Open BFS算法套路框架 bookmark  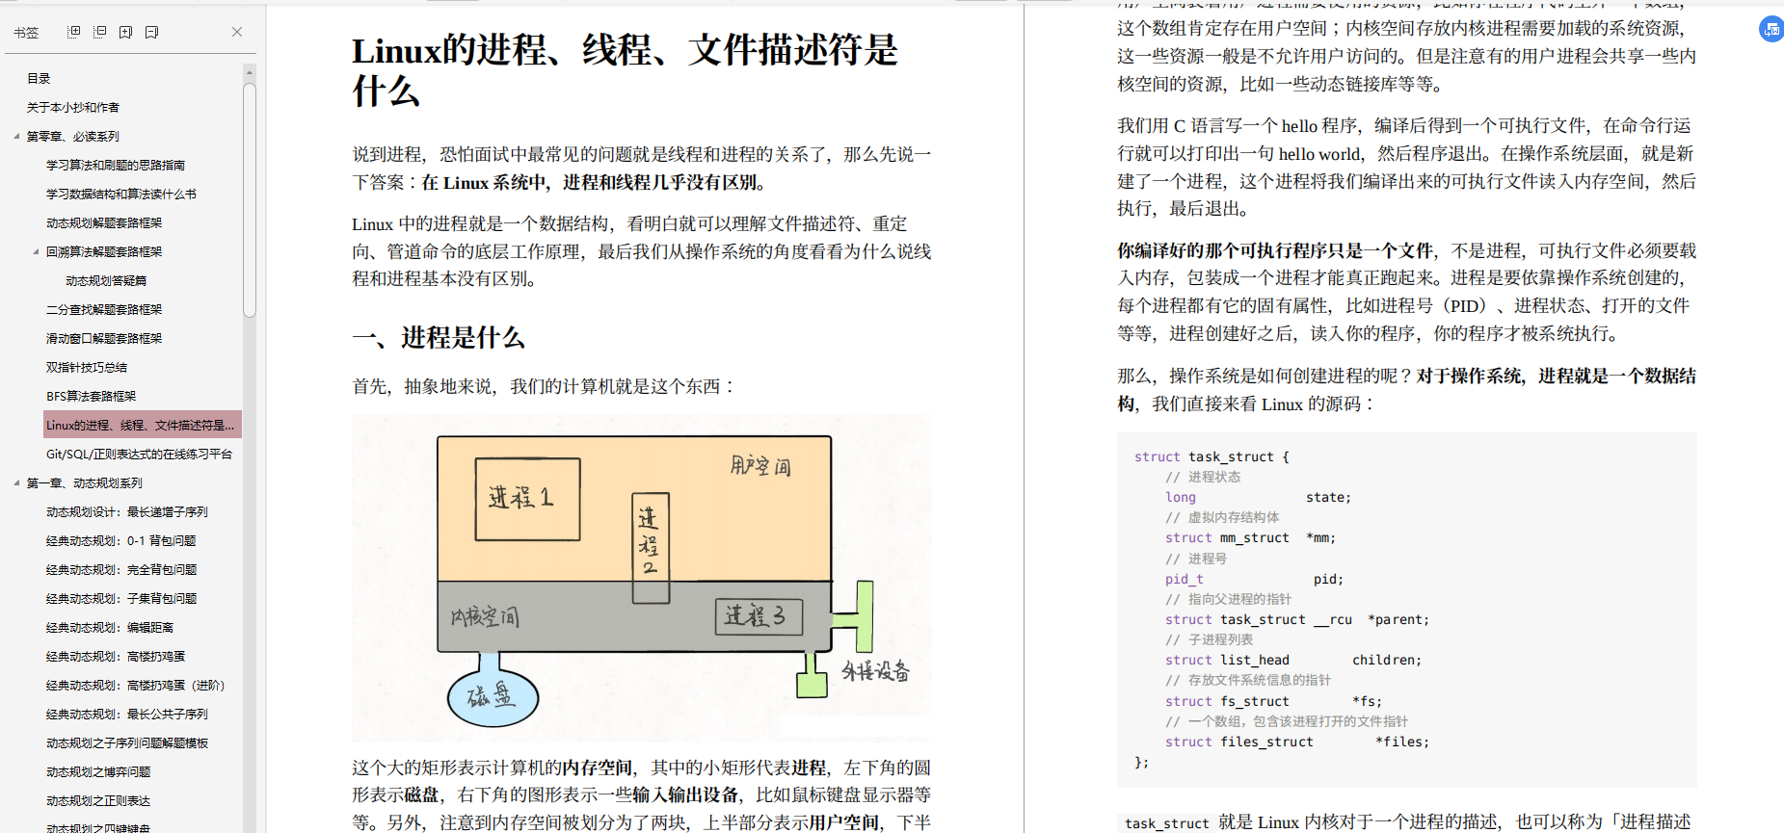click(92, 396)
